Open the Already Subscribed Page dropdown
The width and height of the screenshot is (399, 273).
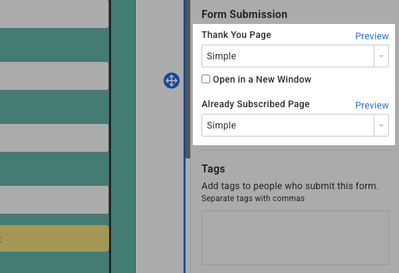click(287, 125)
